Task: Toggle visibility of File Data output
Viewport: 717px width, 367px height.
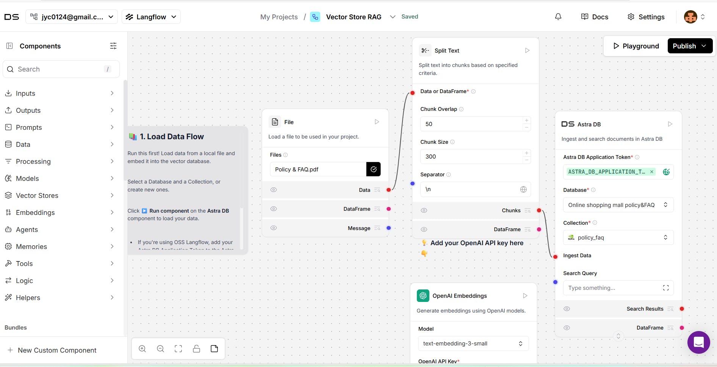Action: click(x=274, y=190)
